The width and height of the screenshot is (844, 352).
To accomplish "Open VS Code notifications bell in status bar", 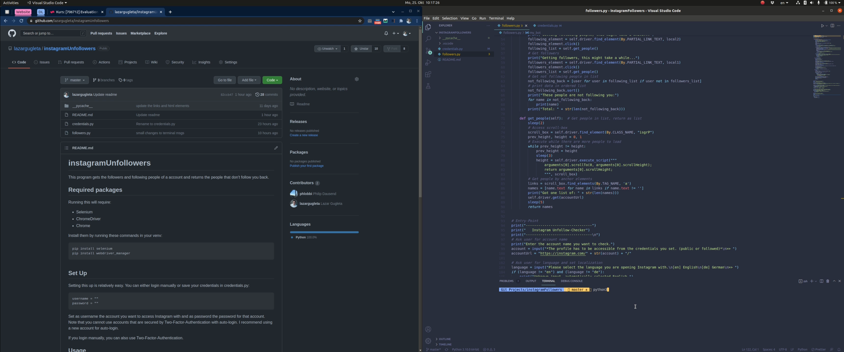I will [x=839, y=350].
